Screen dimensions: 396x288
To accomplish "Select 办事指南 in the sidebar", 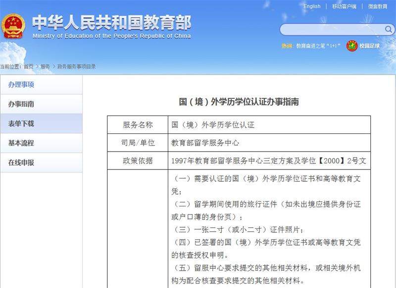I will click(x=42, y=104).
